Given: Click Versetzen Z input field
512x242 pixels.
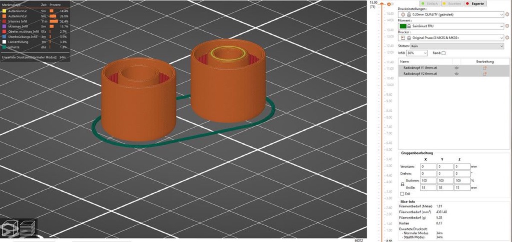Looking at the screenshot, I should [462, 167].
